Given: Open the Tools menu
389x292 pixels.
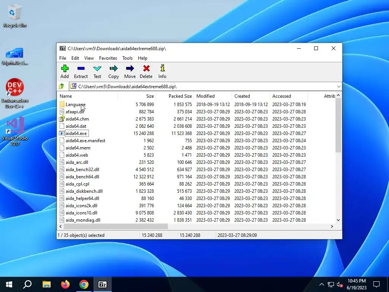Looking at the screenshot, I should [128, 58].
